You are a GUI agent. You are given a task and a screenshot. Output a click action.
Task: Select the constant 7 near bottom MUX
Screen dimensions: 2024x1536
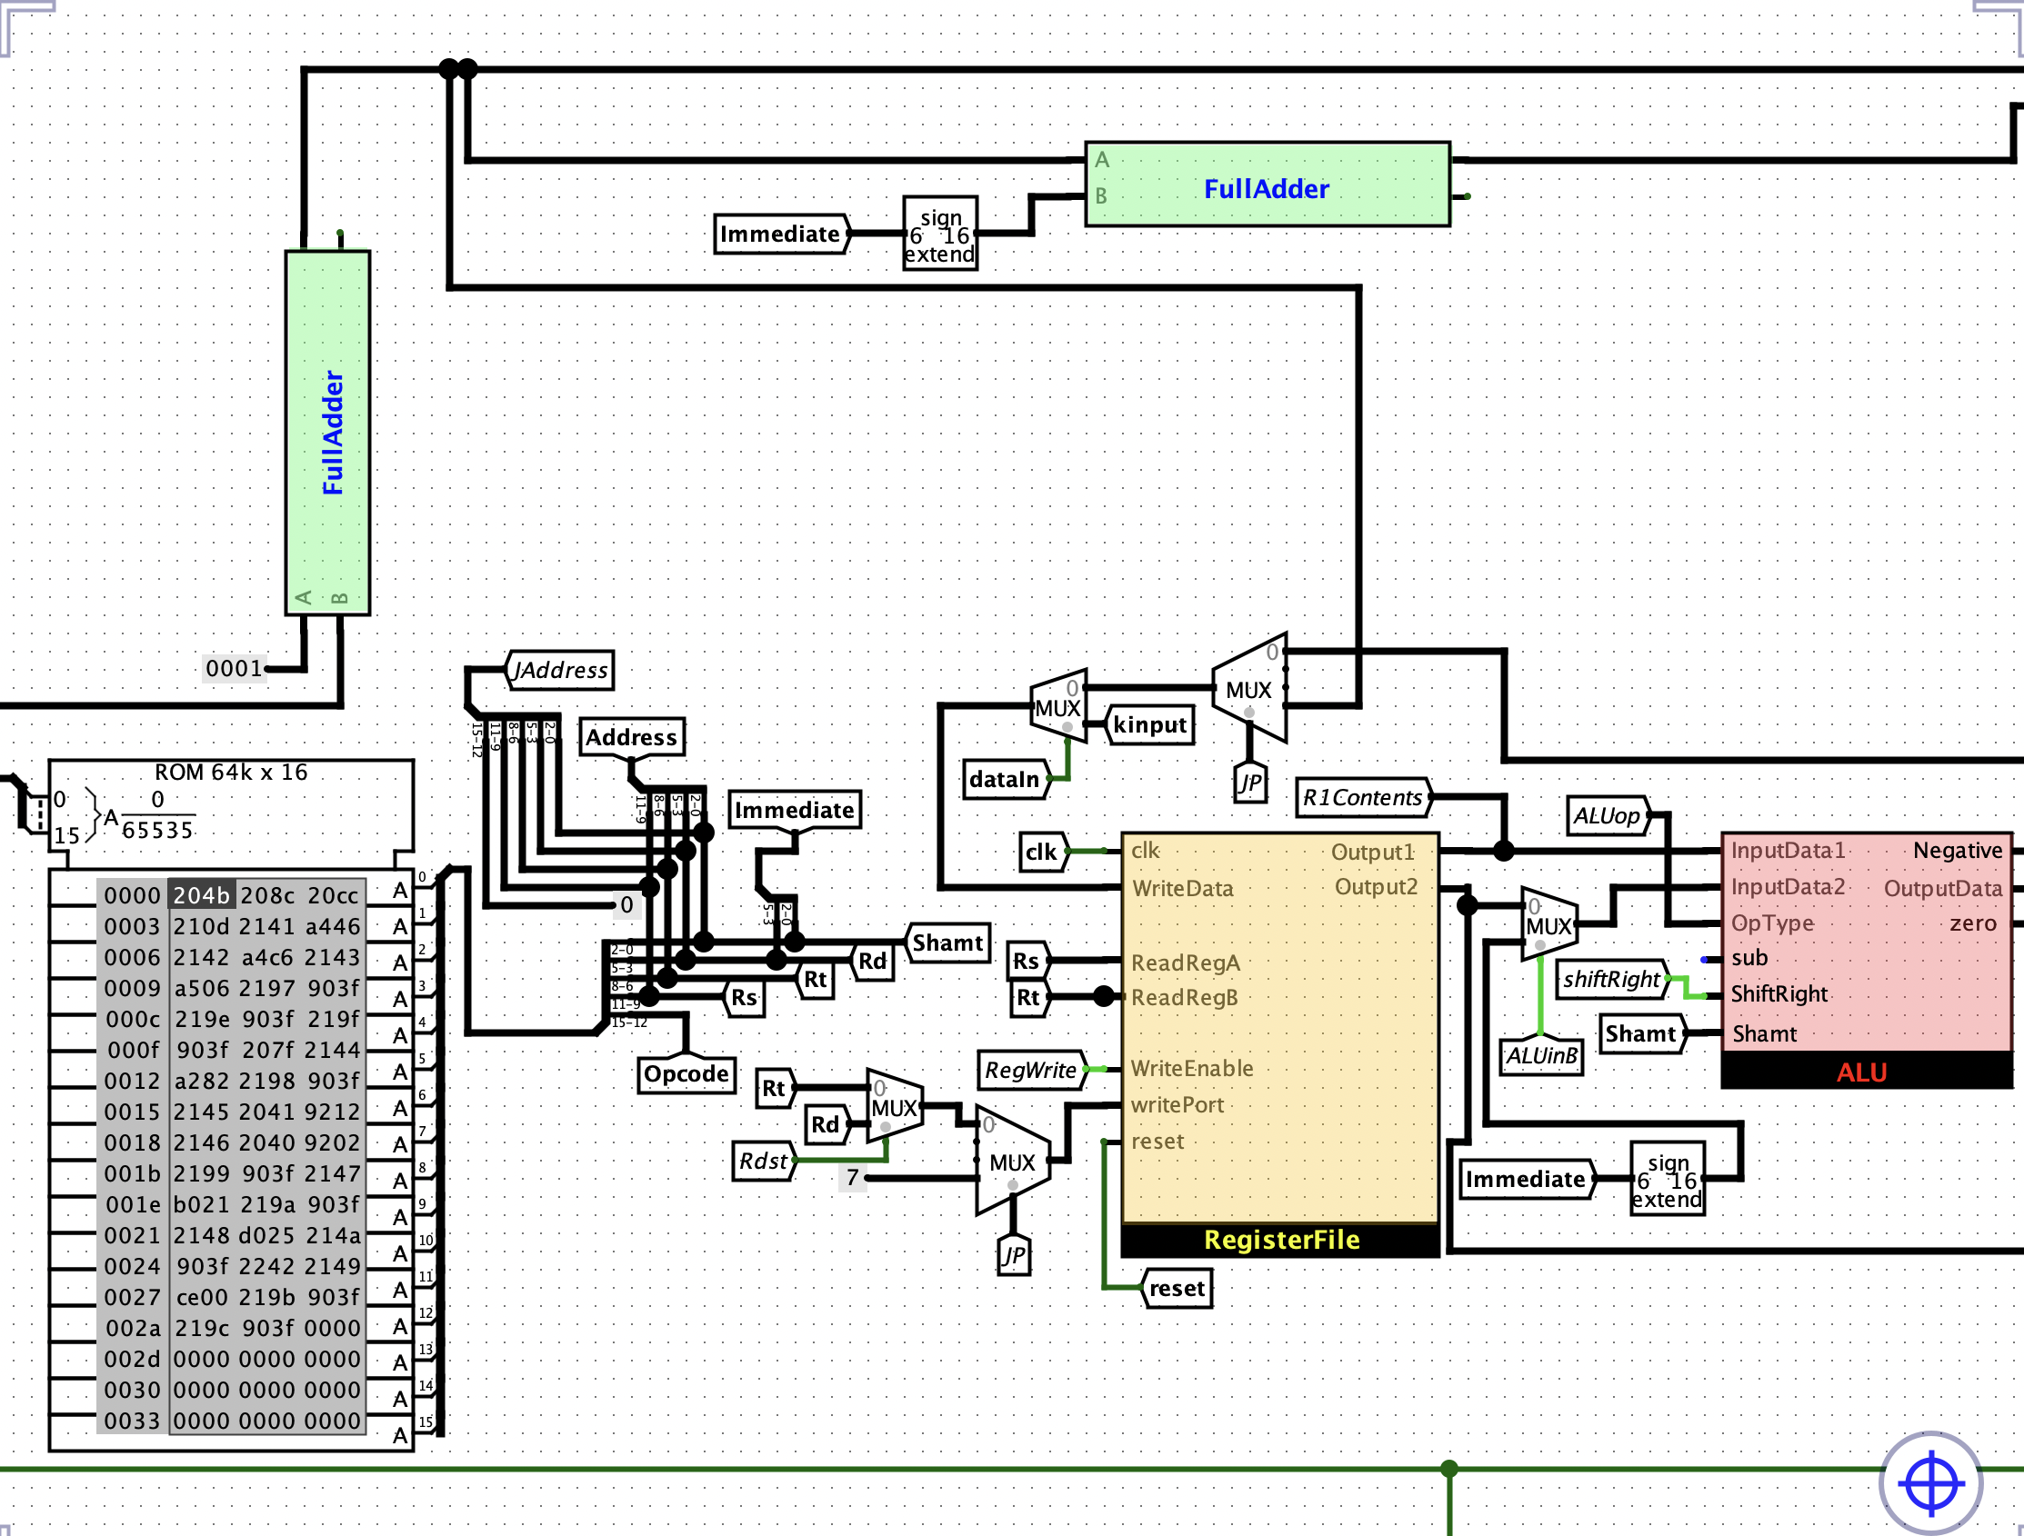(x=852, y=1177)
